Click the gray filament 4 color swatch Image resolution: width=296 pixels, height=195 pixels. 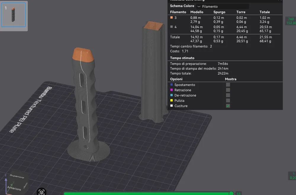171,27
